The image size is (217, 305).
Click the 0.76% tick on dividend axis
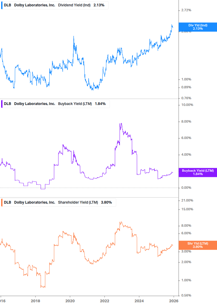(186, 98)
